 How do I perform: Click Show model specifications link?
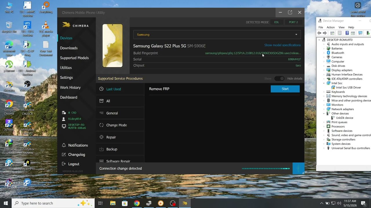tap(282, 45)
